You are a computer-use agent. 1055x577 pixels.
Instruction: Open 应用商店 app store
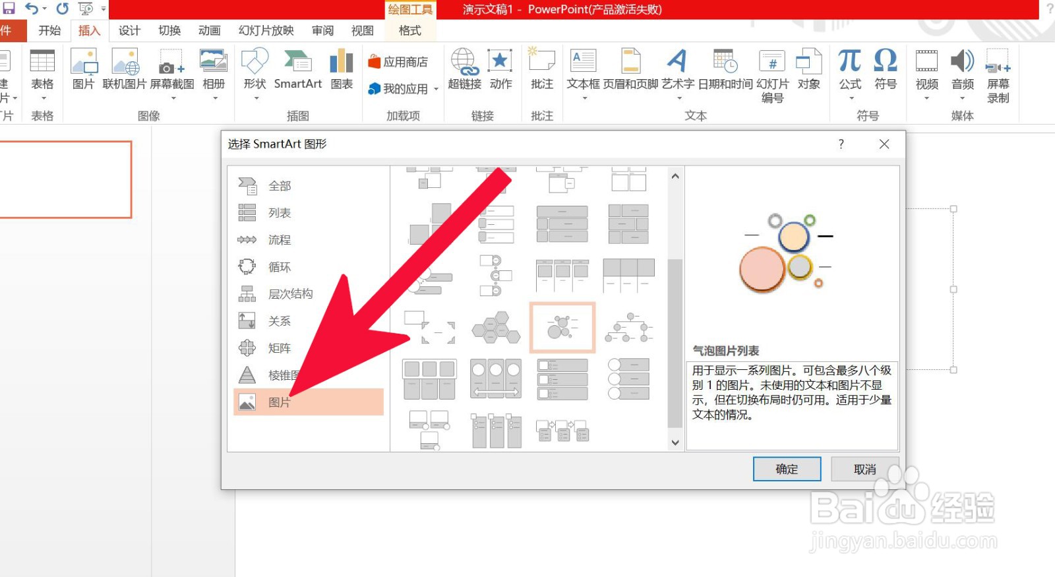pos(398,62)
